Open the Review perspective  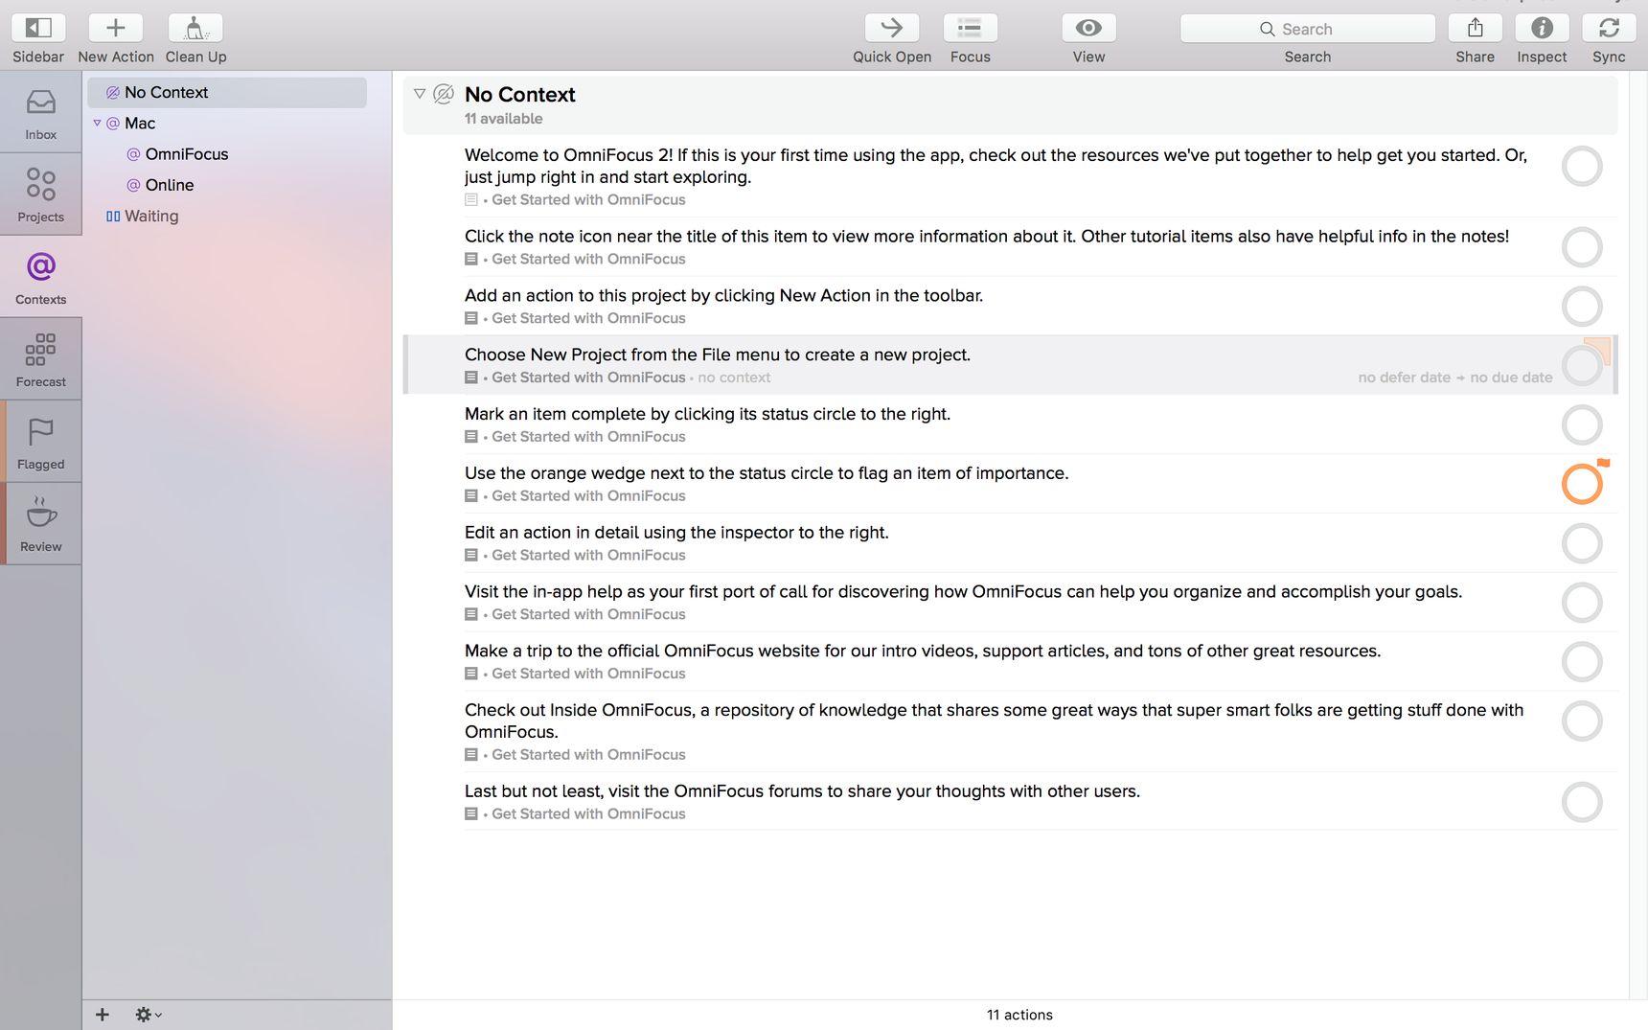[x=40, y=524]
